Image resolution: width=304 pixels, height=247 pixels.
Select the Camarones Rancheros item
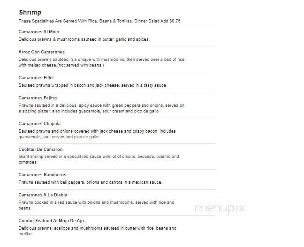click(x=42, y=175)
